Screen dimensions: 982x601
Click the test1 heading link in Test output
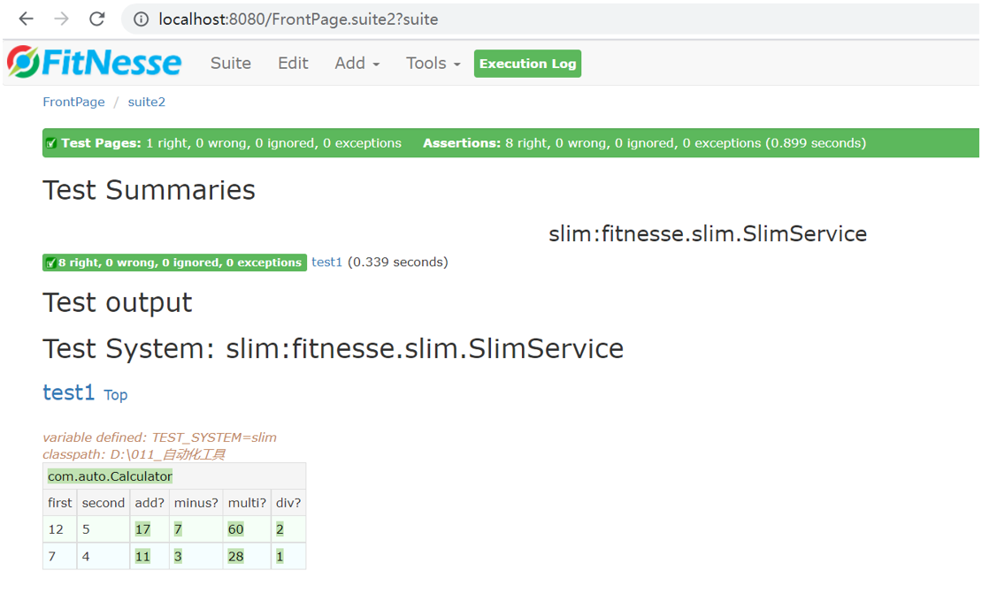(x=68, y=392)
